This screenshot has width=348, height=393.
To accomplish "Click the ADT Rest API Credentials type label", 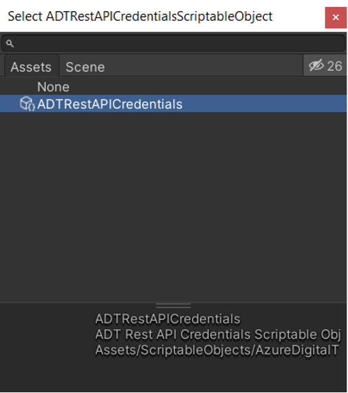I will [218, 334].
